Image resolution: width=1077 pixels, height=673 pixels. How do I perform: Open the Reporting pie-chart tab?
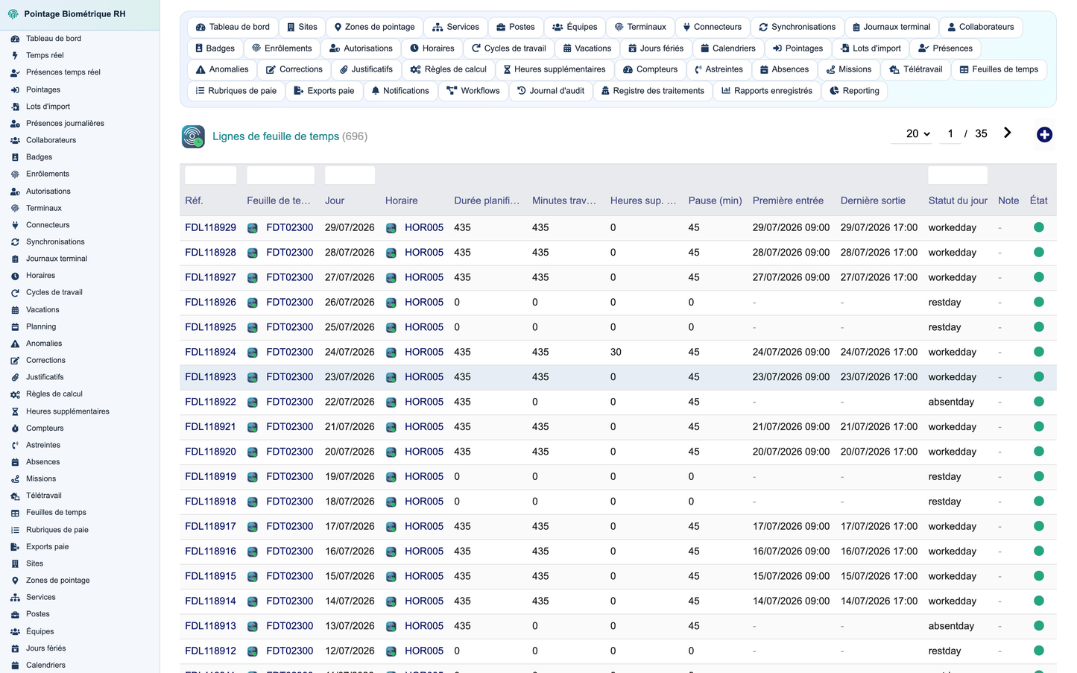pos(855,91)
